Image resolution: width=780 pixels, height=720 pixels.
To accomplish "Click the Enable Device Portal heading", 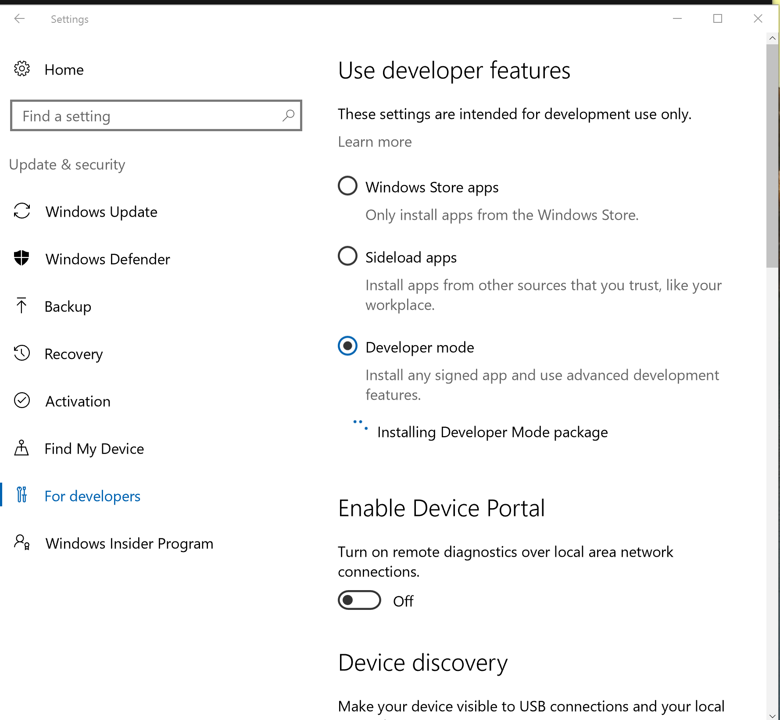I will [441, 508].
